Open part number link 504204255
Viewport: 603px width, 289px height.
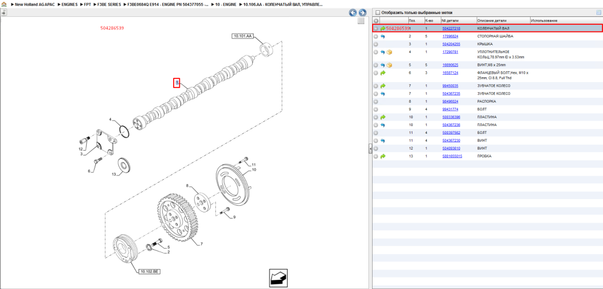pyautogui.click(x=451, y=44)
